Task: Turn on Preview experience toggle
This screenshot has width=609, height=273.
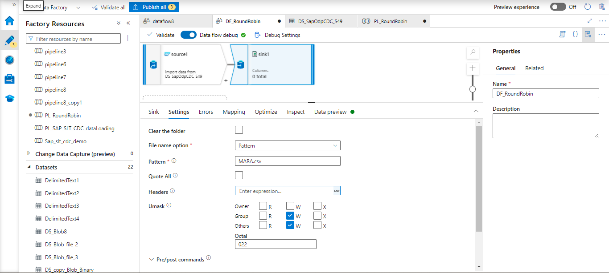Action: [x=558, y=7]
